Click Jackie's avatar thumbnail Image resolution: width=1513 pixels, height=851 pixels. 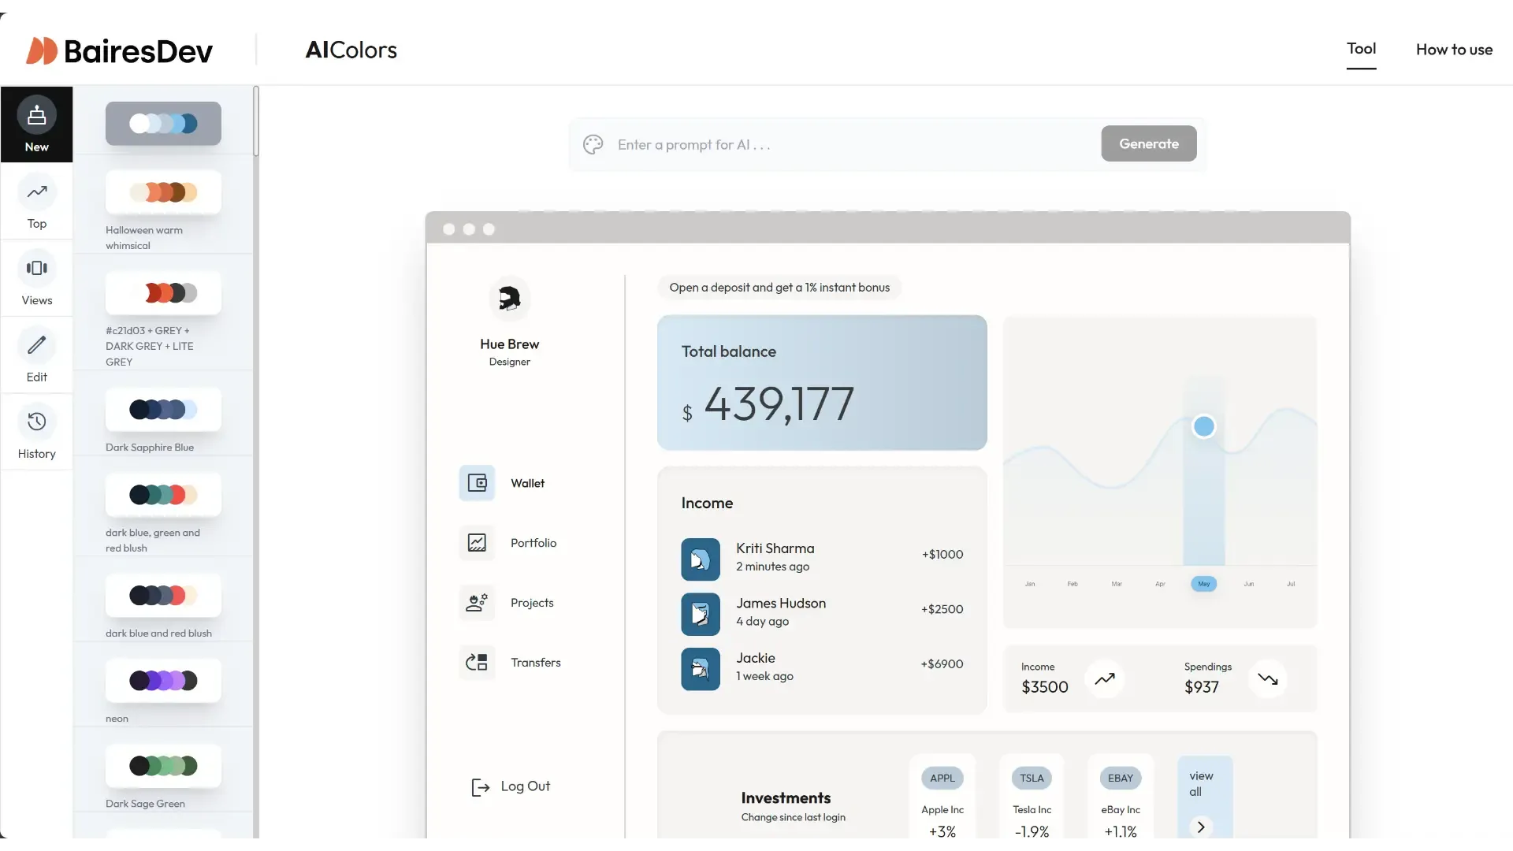(701, 669)
